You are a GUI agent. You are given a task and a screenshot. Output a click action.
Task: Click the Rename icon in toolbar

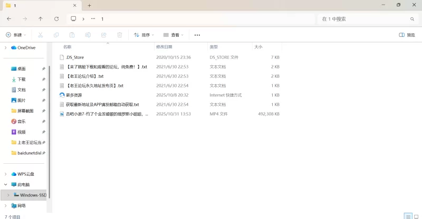88,35
